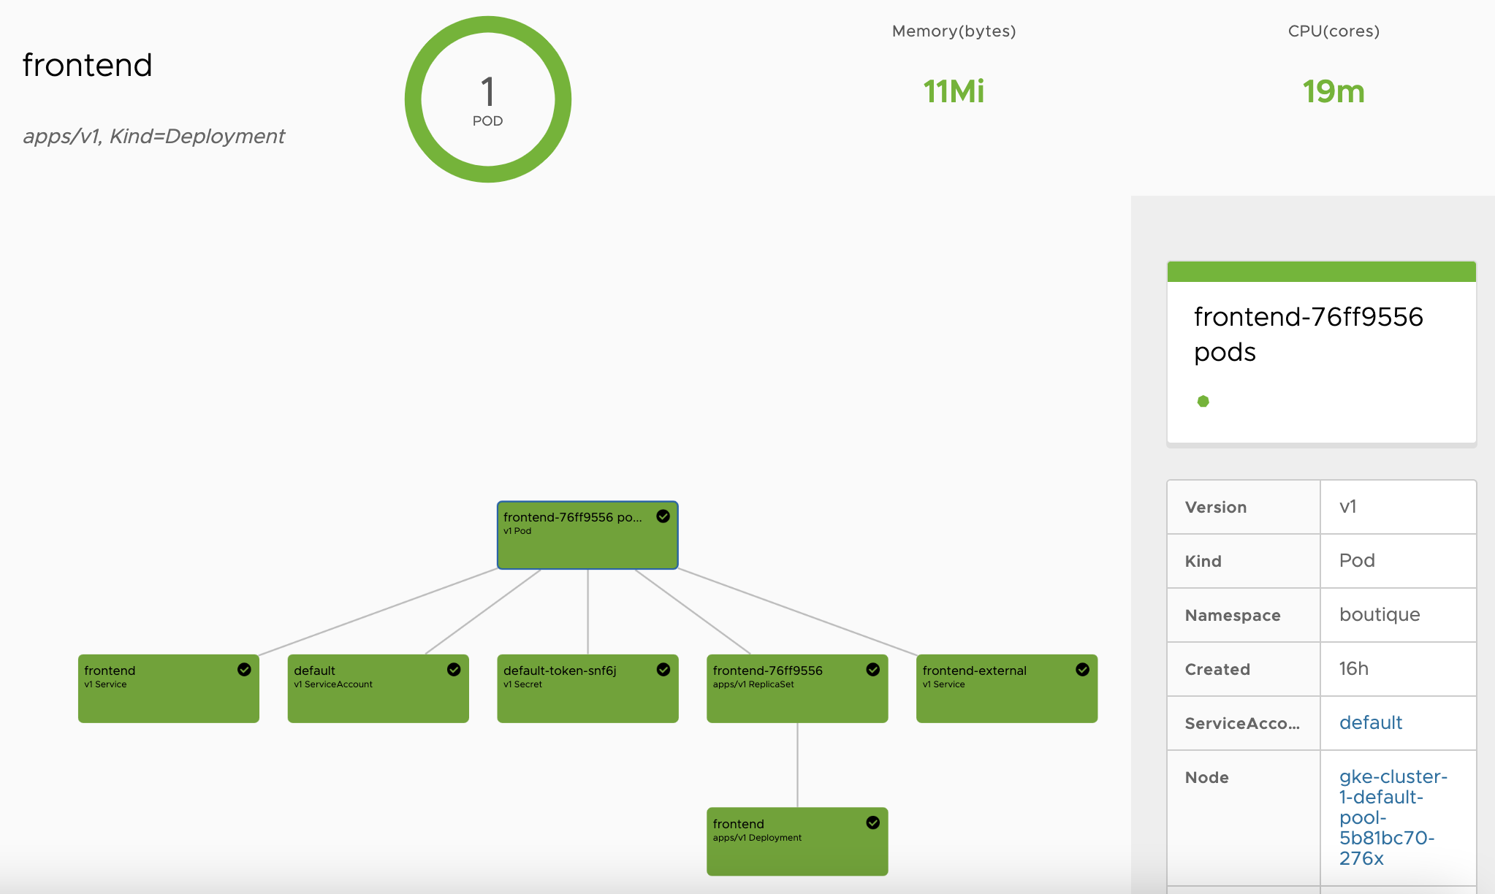The image size is (1495, 894).
Task: Click the 19m CPU cores metric
Action: (1333, 91)
